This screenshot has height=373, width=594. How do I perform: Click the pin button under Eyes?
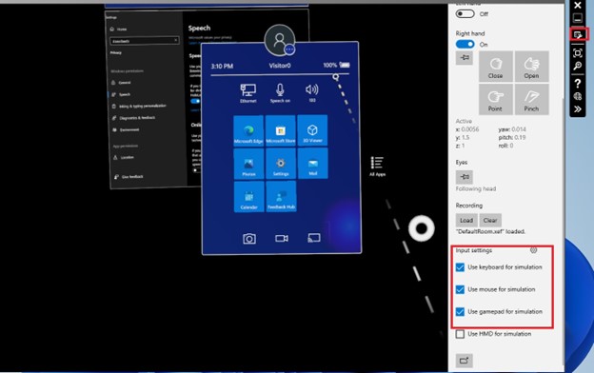[x=465, y=177]
